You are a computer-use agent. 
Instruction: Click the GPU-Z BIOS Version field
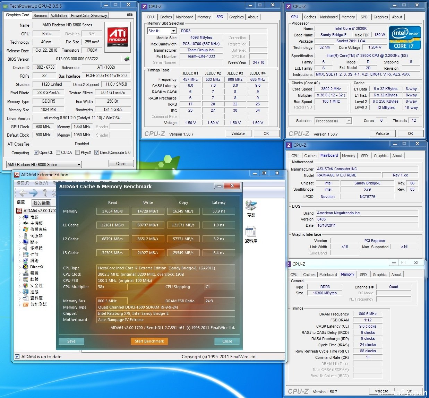tap(77, 59)
